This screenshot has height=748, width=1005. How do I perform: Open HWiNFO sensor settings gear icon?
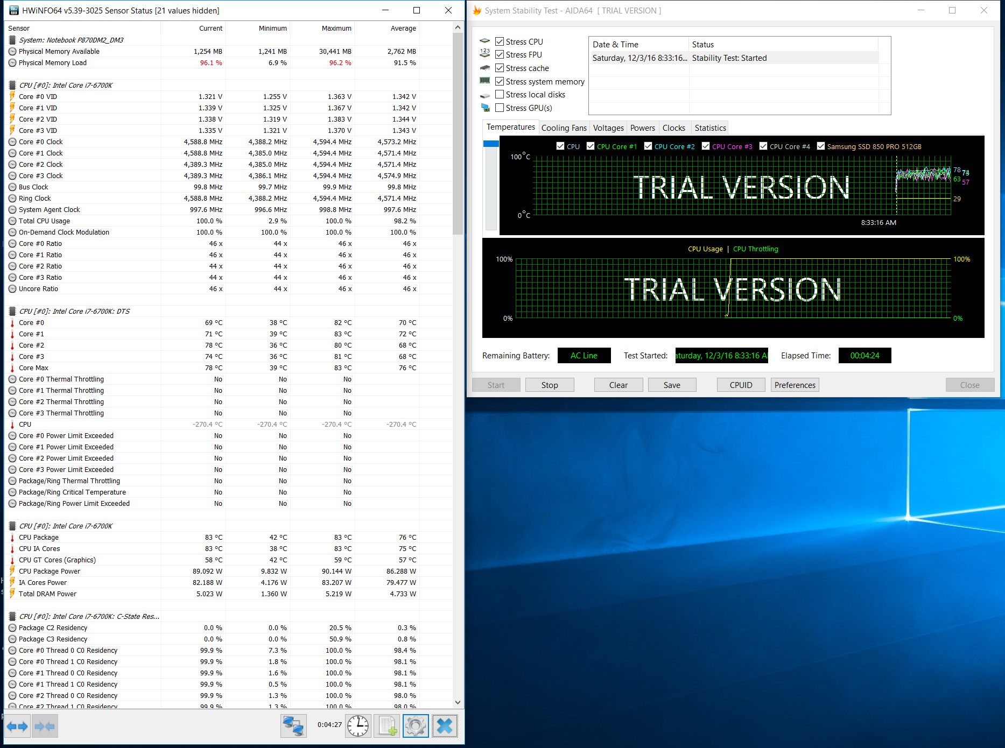(416, 726)
